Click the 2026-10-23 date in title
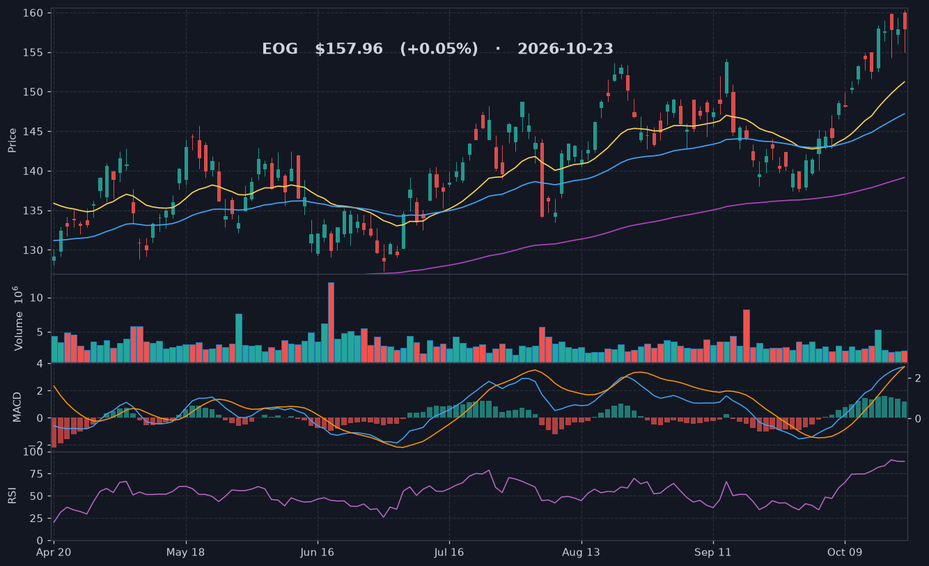The height and width of the screenshot is (566, 929). [565, 49]
